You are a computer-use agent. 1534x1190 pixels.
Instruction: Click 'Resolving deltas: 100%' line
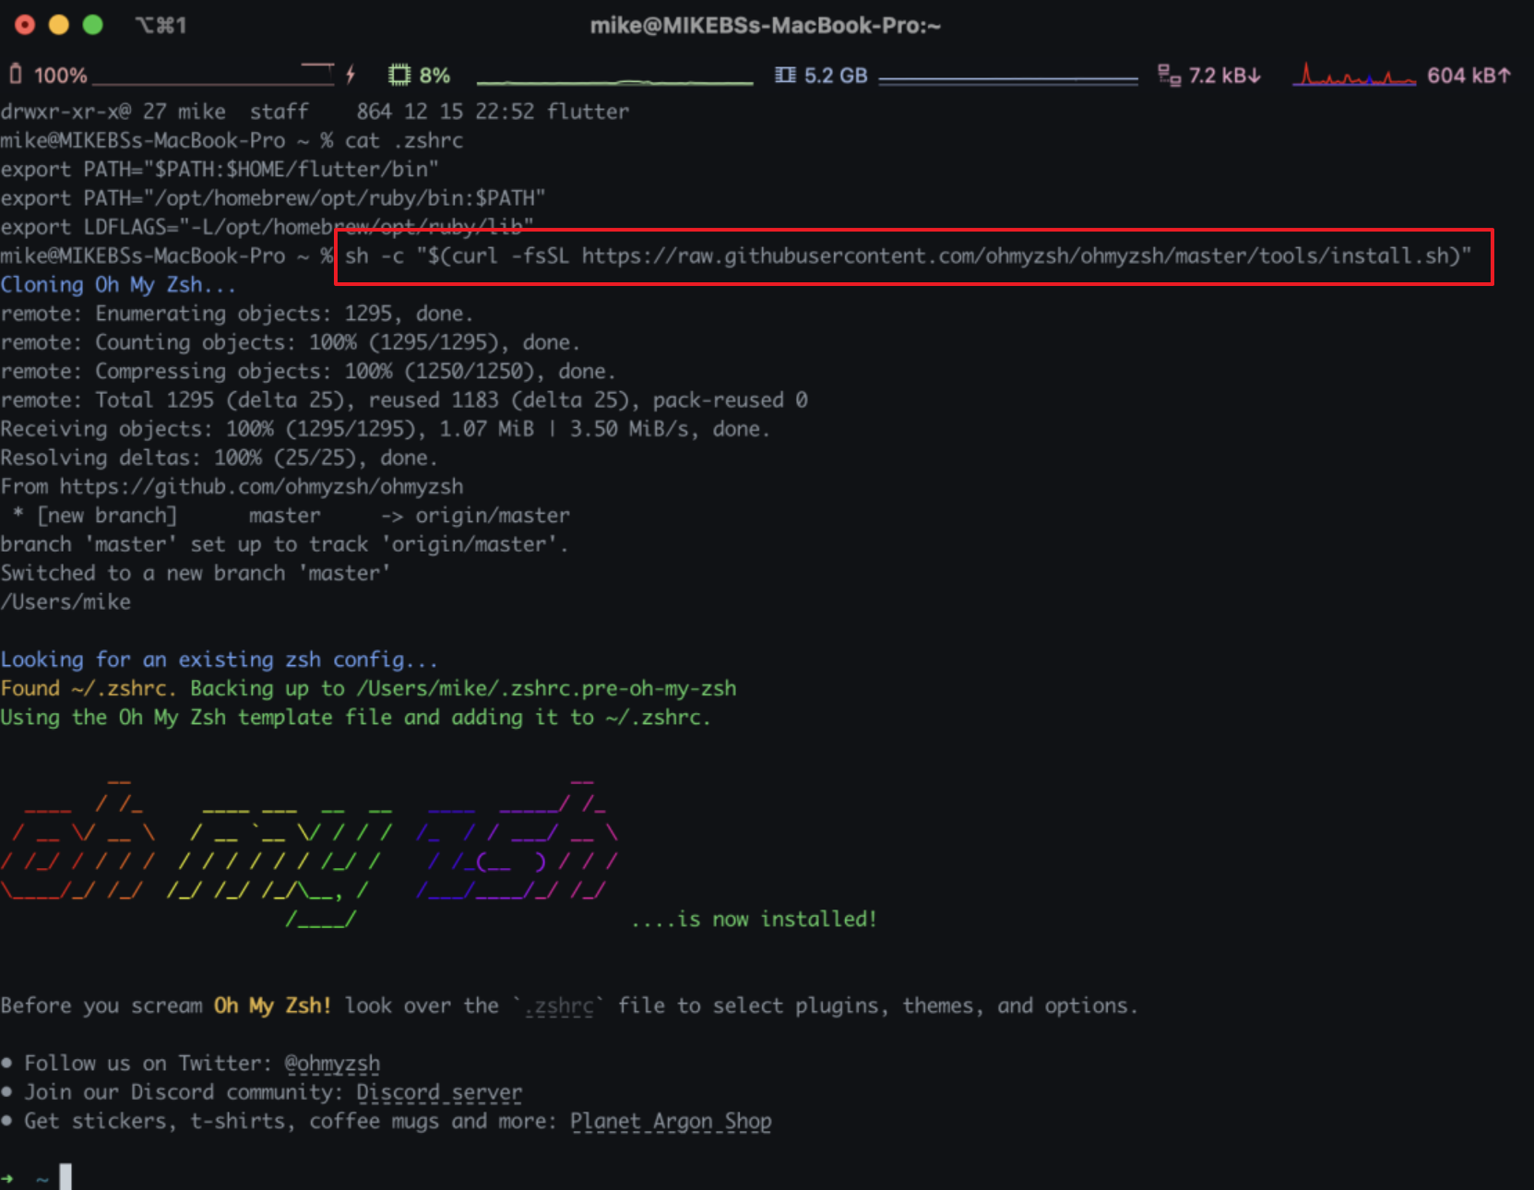[220, 458]
